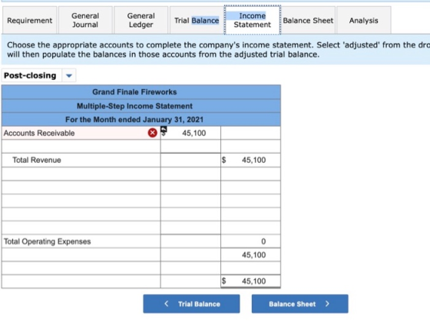
Task: Open the Balance Sheet tab
Action: click(308, 20)
